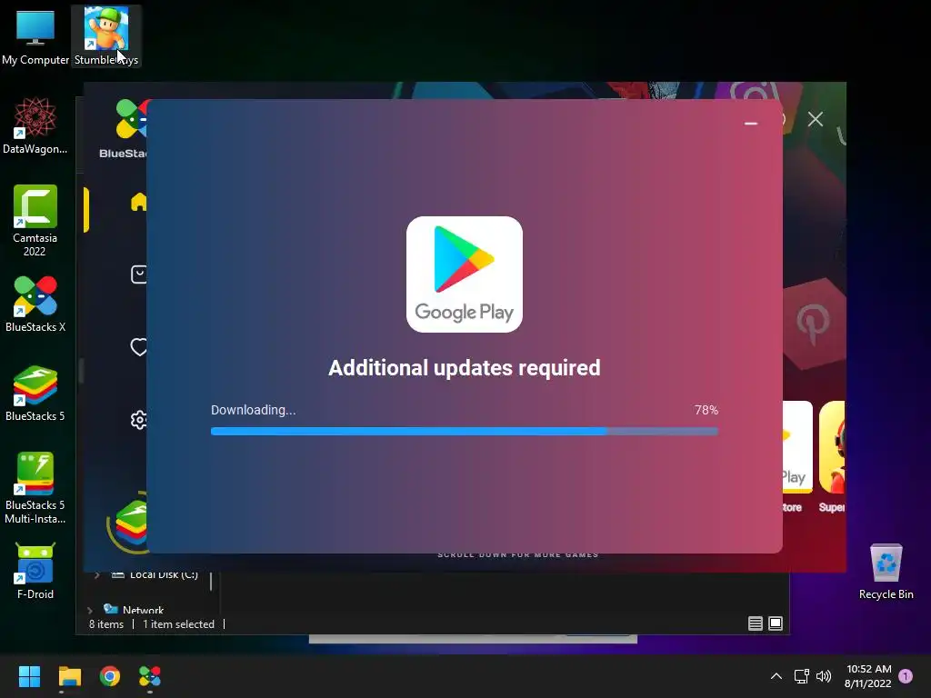The width and height of the screenshot is (931, 698).
Task: Open the volume tray icon
Action: (x=824, y=676)
